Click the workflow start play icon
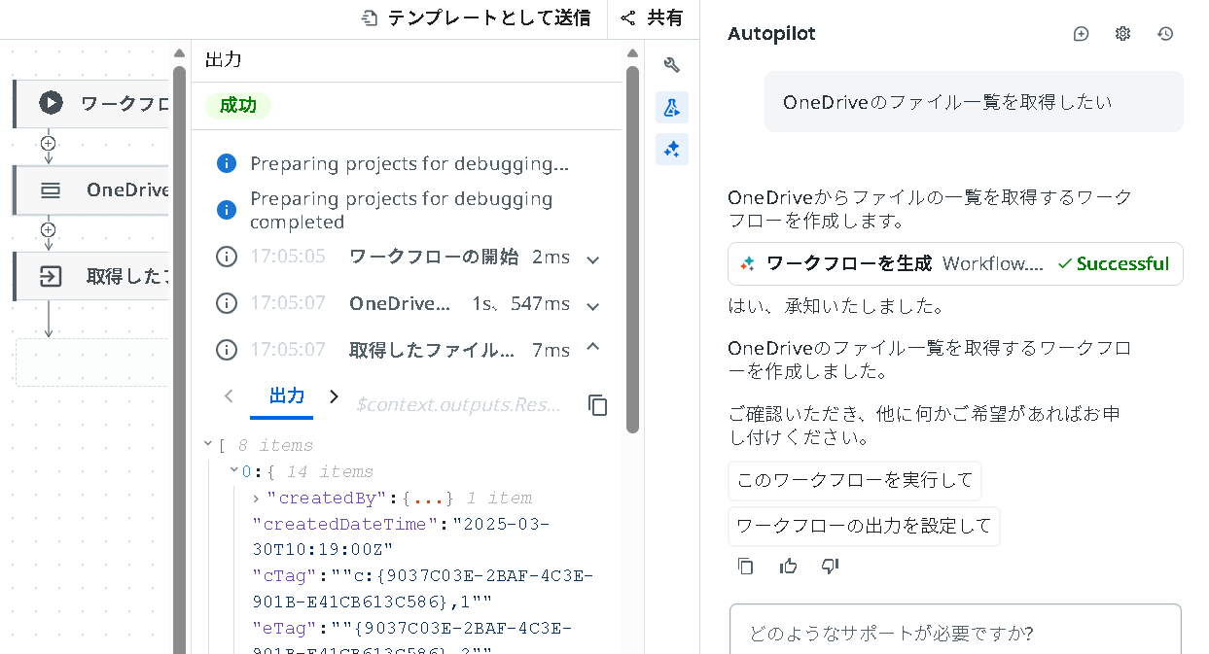This screenshot has width=1209, height=654. click(51, 103)
